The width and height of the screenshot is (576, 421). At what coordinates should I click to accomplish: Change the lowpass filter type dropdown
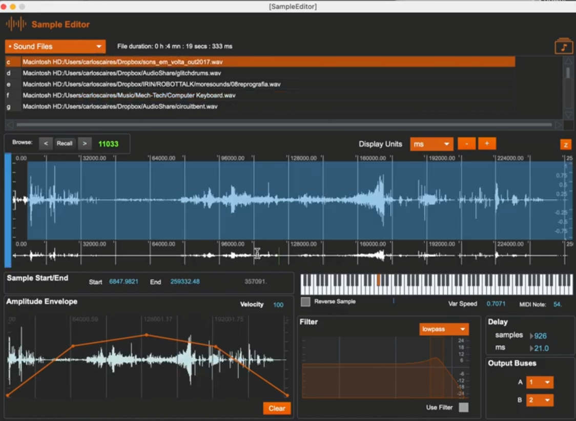pyautogui.click(x=444, y=329)
